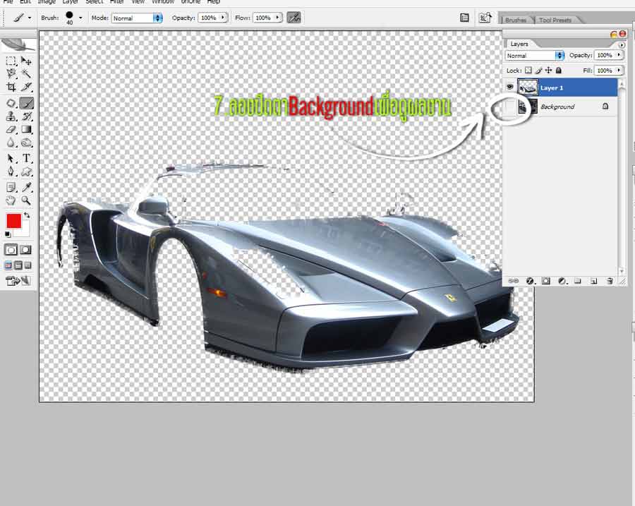The height and width of the screenshot is (506, 635).
Task: Select the Rectangular Marquee tool
Action: pyautogui.click(x=11, y=61)
